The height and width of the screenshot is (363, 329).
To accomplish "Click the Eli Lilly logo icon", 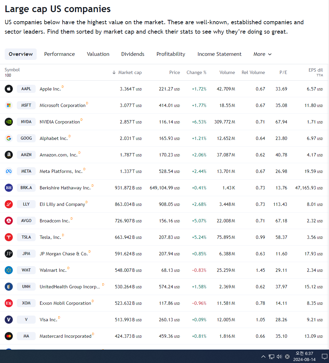I will pos(9,204).
